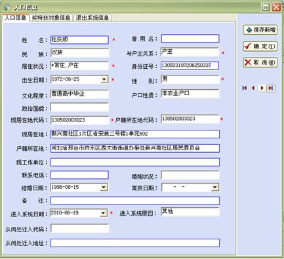Click the 身份证号 input field
The height and width of the screenshot is (259, 284).
pyautogui.click(x=190, y=66)
